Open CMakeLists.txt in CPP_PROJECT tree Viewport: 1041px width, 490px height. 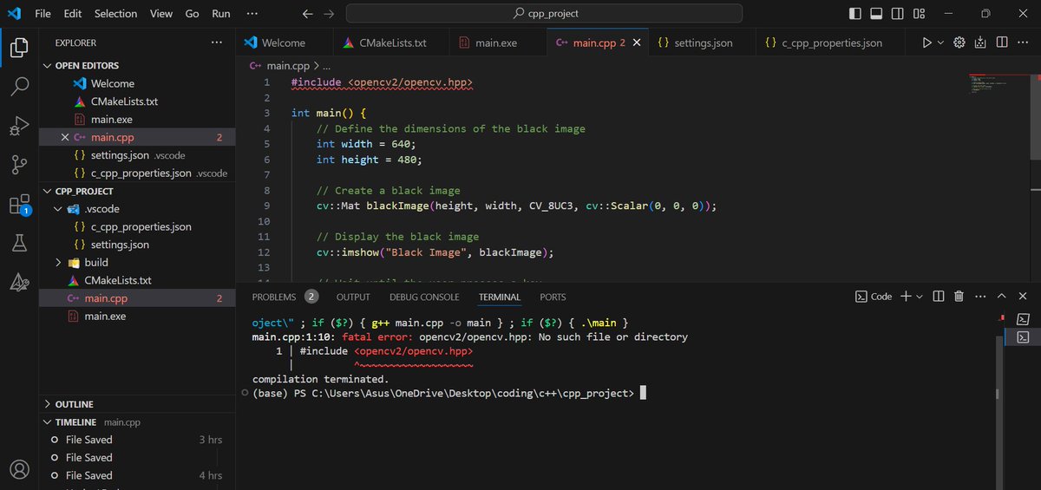coord(137,280)
